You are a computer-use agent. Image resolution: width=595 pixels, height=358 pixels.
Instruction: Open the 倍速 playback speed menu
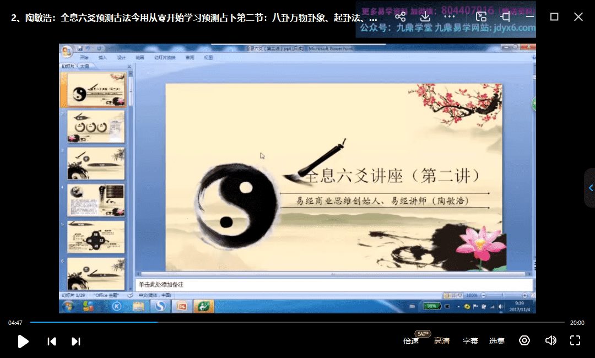pos(411,341)
